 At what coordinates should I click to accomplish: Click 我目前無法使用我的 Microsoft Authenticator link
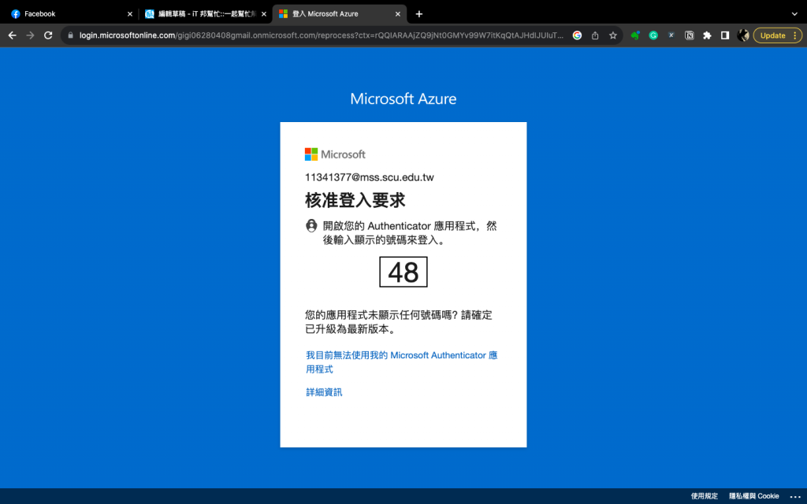[x=401, y=362]
